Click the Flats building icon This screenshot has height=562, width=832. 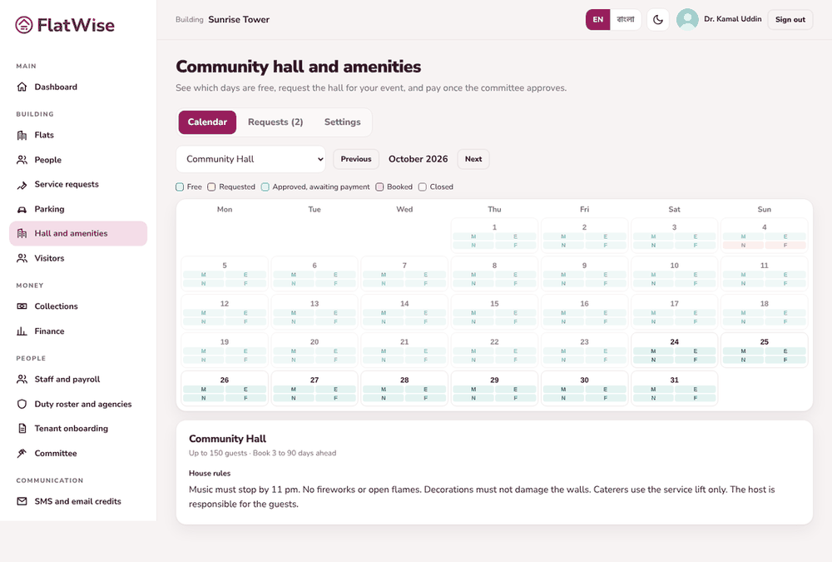(22, 135)
